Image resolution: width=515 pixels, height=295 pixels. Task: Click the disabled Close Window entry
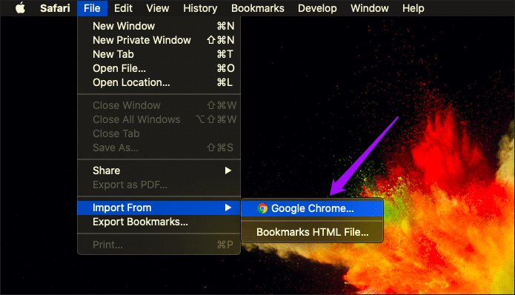[159, 105]
